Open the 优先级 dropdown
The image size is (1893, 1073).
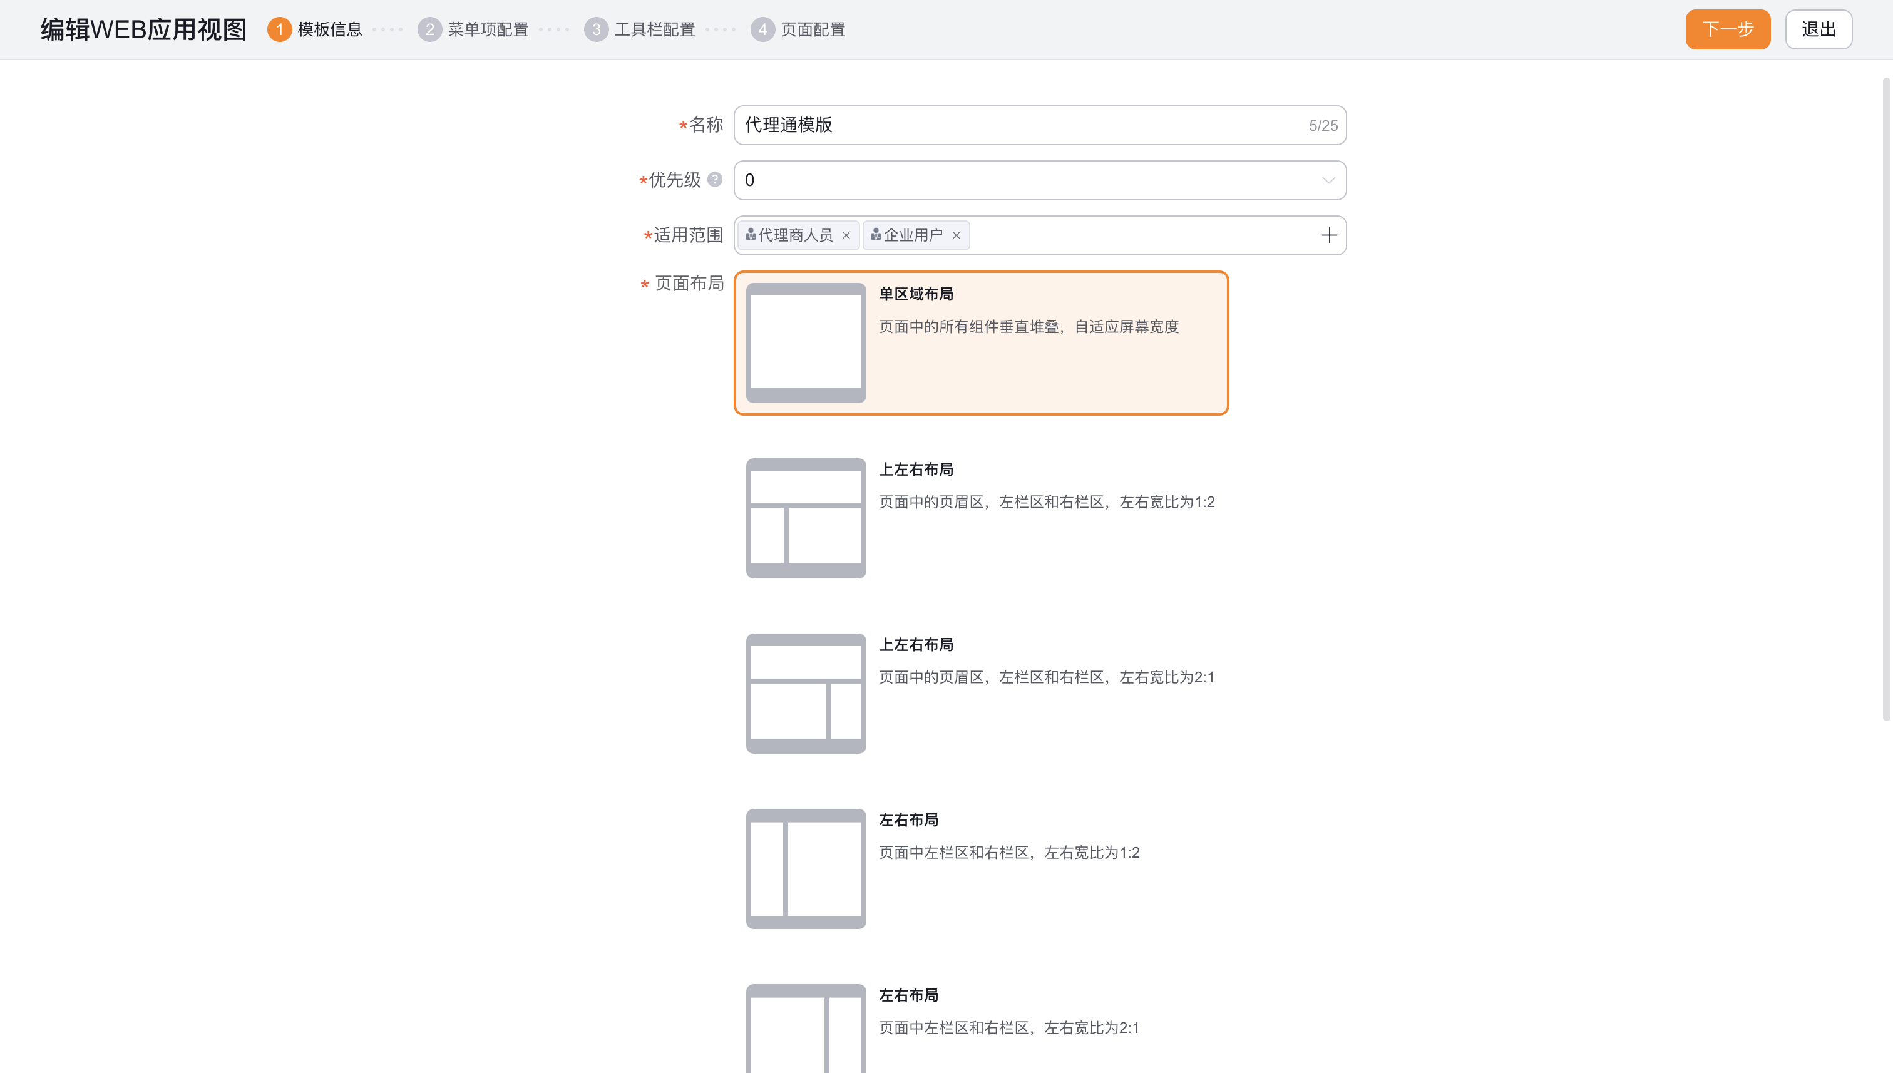point(1040,180)
